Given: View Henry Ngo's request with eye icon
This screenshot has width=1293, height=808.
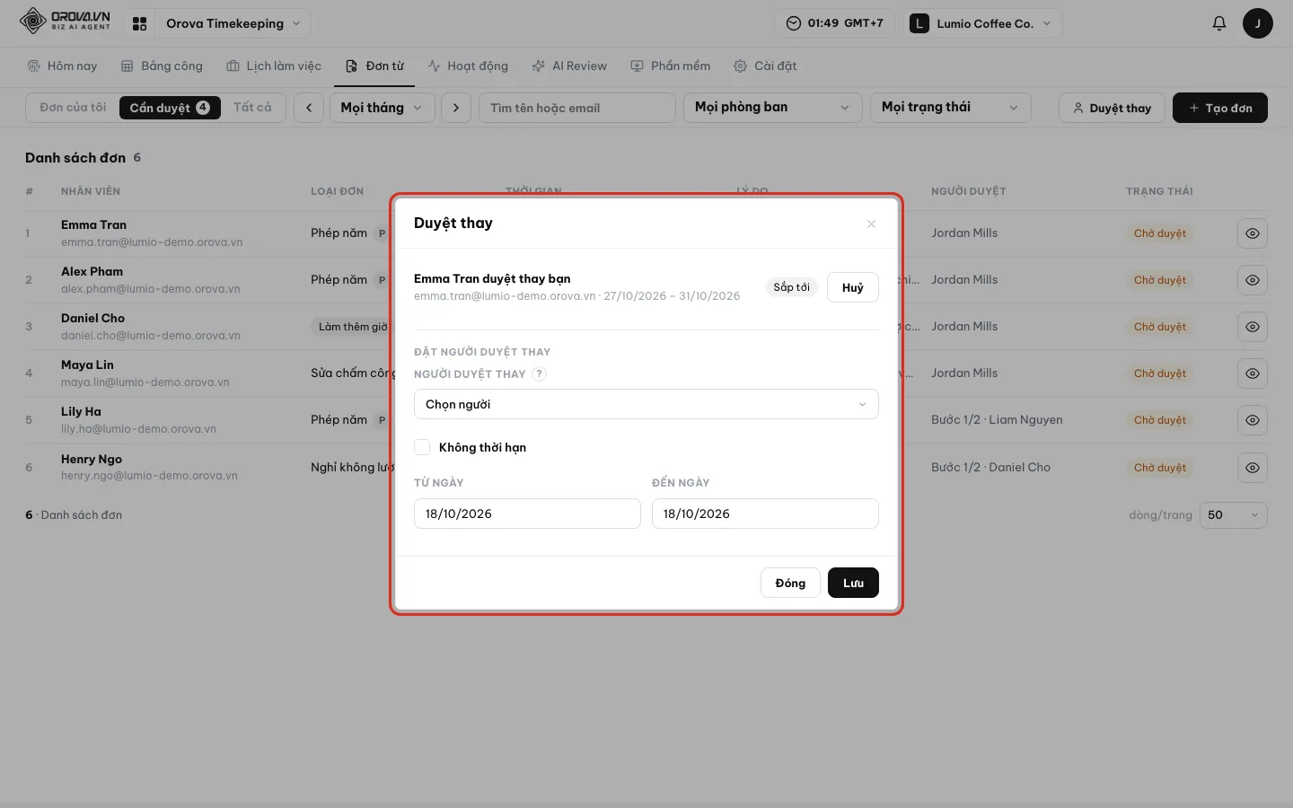Looking at the screenshot, I should point(1253,468).
